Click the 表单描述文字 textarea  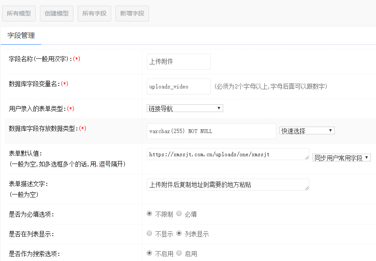(227, 185)
